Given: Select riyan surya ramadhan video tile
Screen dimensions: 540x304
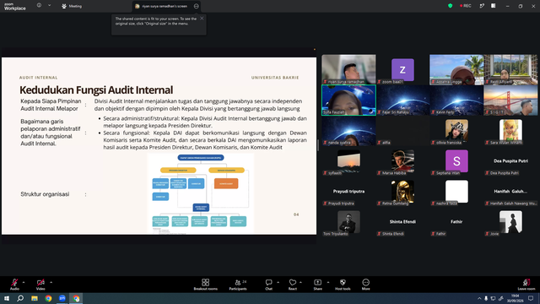Looking at the screenshot, I should 348,69.
